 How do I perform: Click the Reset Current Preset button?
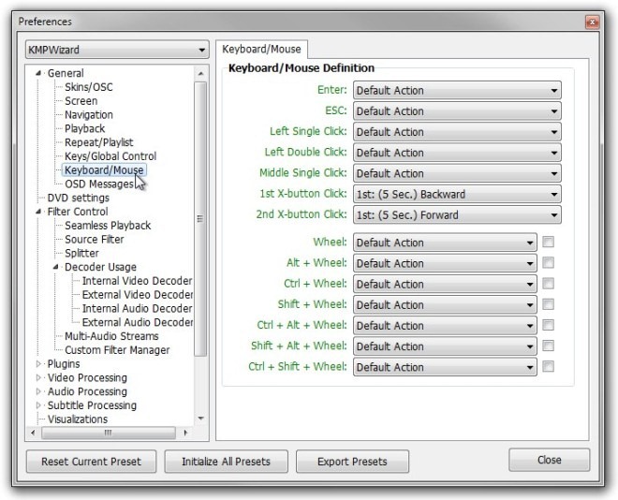tap(91, 462)
